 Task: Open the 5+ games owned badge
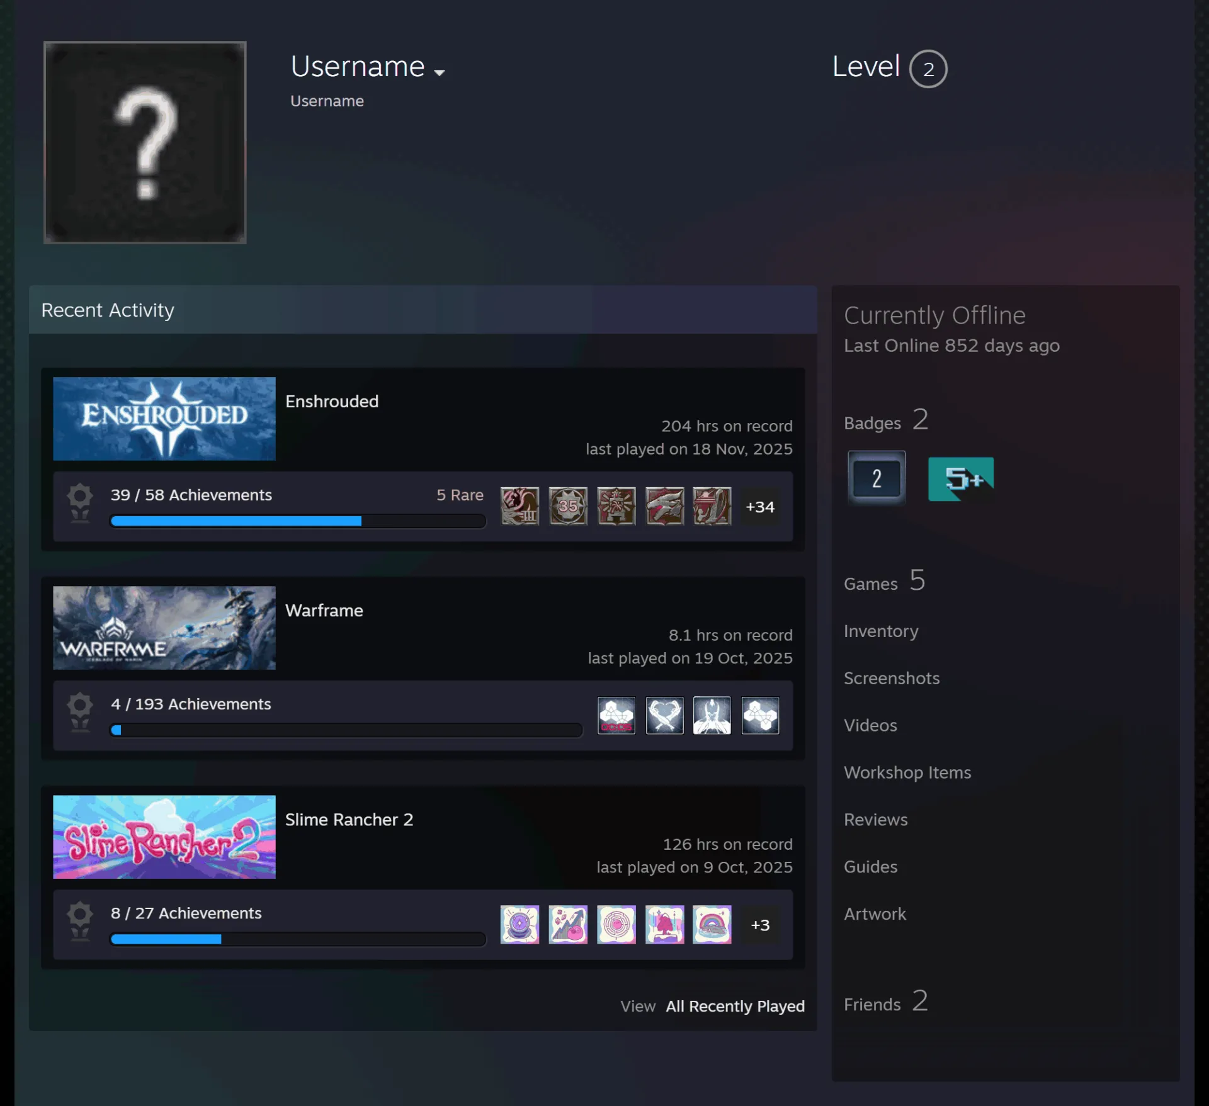(961, 479)
